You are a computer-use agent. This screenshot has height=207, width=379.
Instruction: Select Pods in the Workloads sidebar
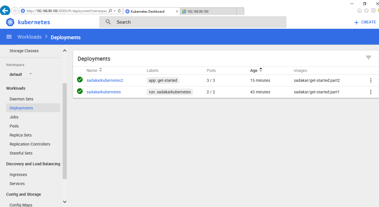click(14, 126)
